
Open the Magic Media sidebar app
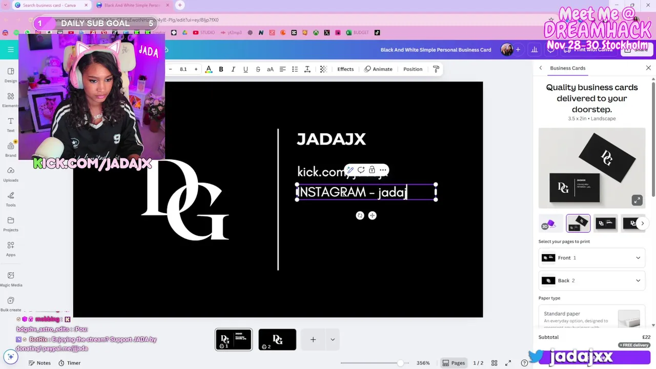pyautogui.click(x=11, y=279)
